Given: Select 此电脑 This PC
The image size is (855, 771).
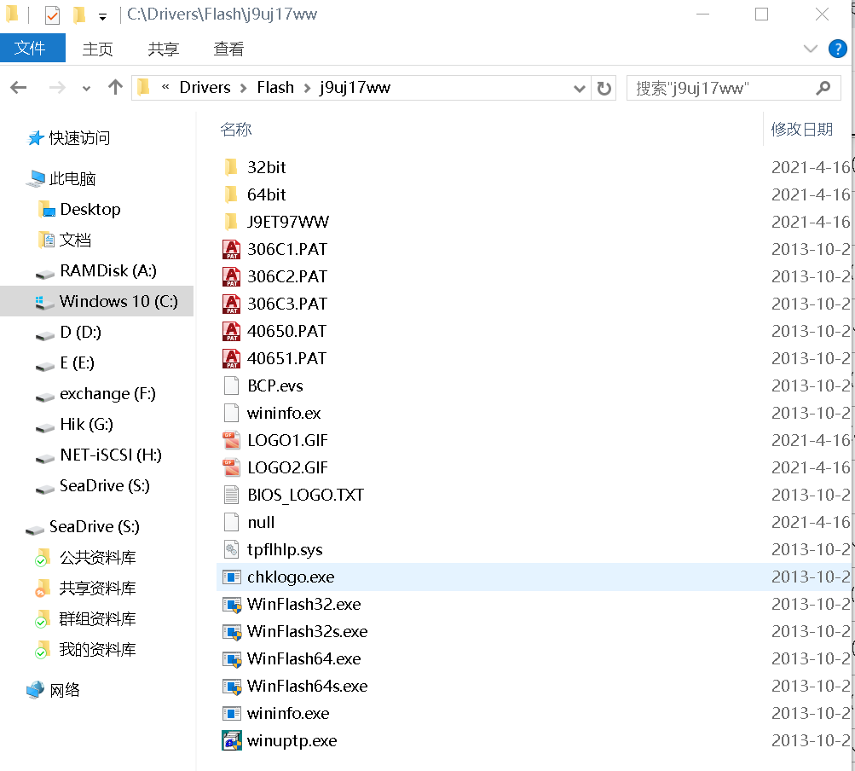Looking at the screenshot, I should [x=61, y=178].
